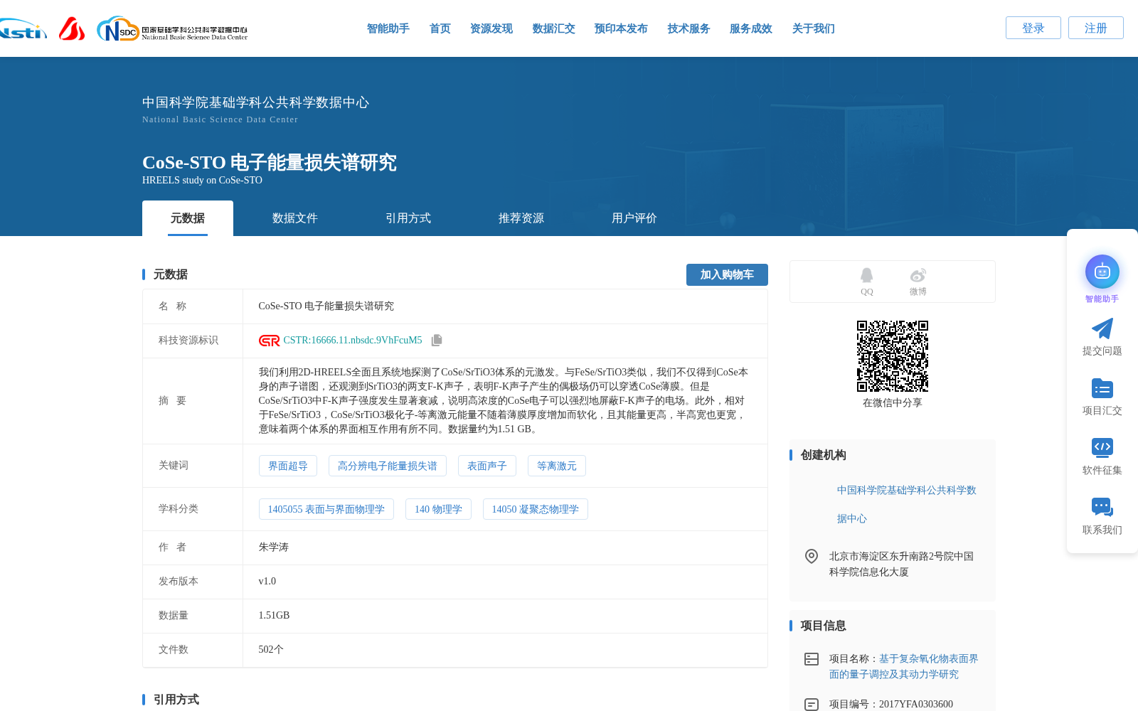Click the author name 朱学涛

tap(274, 547)
